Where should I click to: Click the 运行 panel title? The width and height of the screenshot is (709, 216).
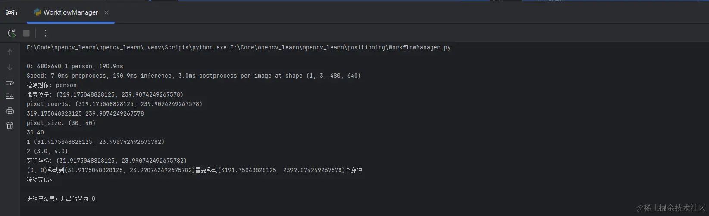(12, 12)
